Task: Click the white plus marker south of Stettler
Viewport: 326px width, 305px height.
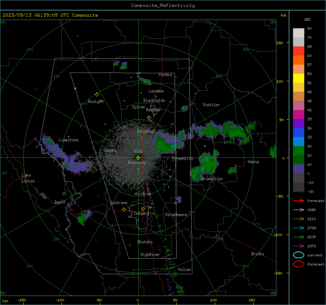Action: point(205,146)
